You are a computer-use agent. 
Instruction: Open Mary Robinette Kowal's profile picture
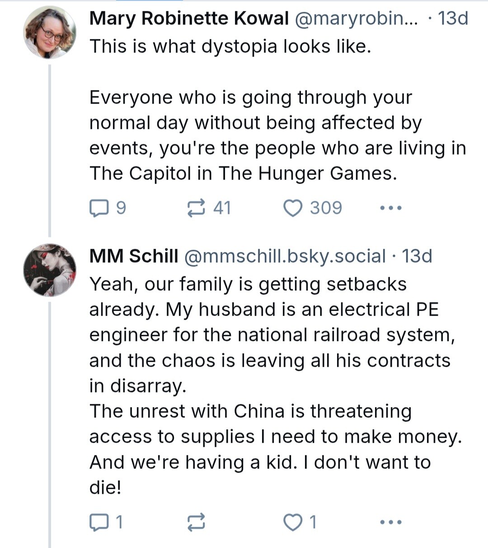click(x=50, y=33)
